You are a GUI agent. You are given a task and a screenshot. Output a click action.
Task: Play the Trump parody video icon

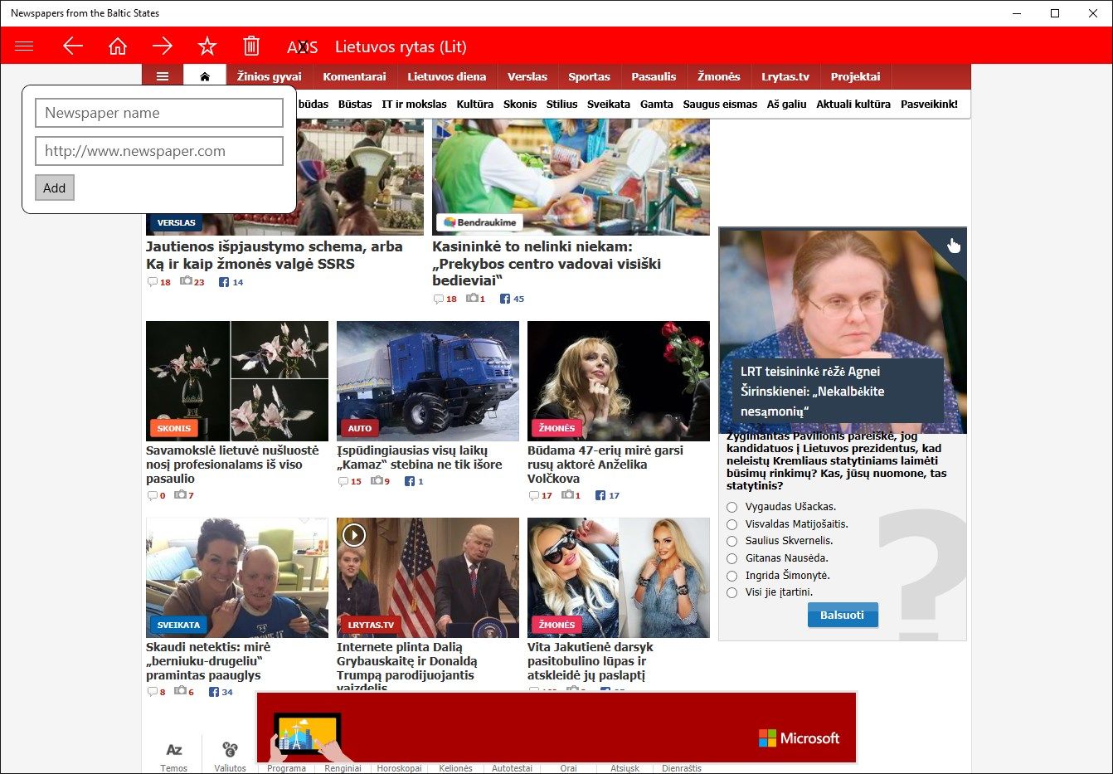[x=354, y=535]
